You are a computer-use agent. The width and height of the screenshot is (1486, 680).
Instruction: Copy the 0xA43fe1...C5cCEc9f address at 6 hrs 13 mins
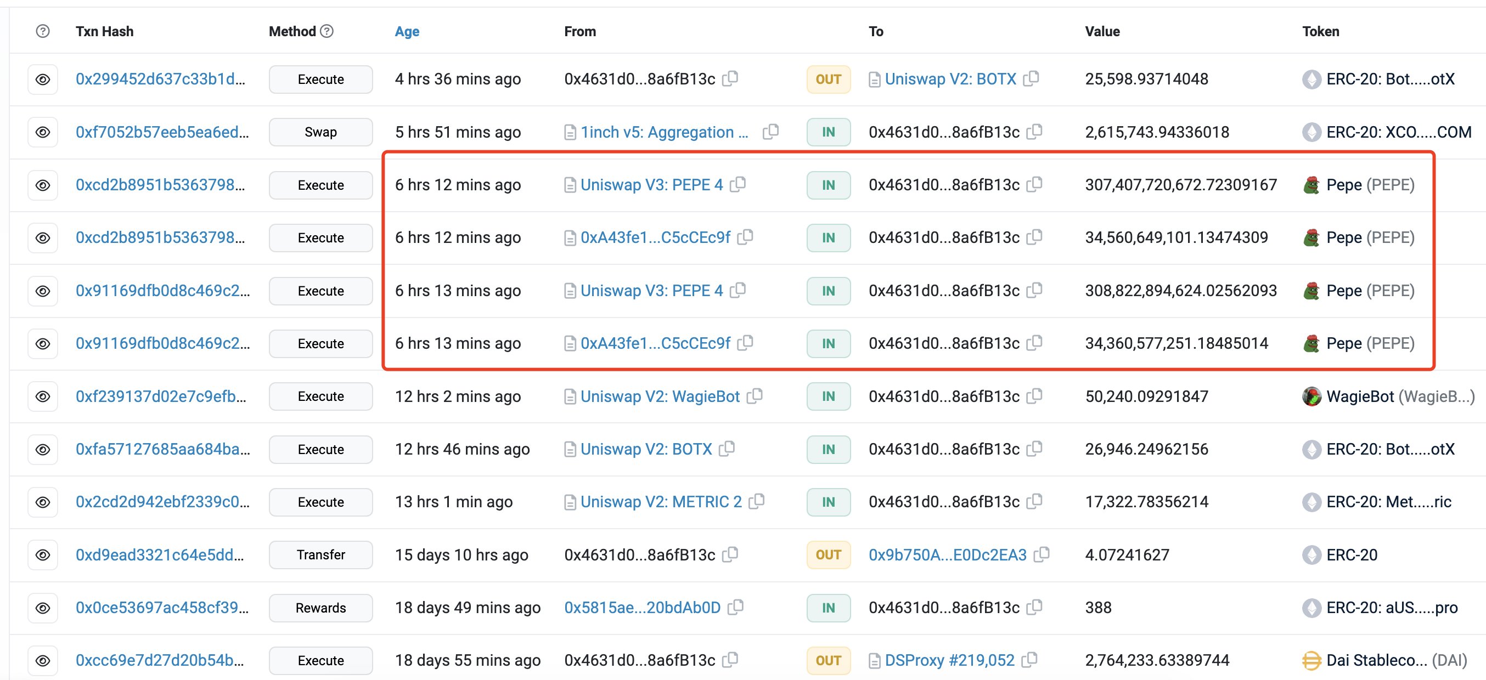click(745, 343)
